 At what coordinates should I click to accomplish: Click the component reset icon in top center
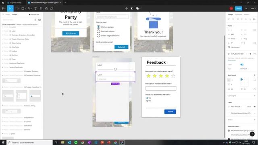coord(127,8)
